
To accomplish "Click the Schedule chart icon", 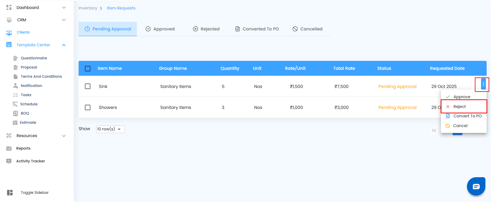I will 15,104.
